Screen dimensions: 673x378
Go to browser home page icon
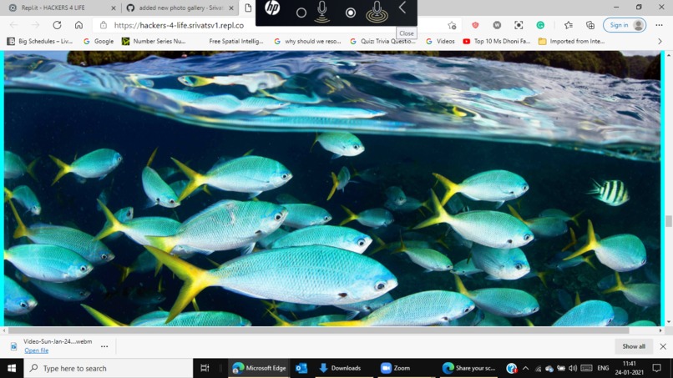tap(78, 25)
